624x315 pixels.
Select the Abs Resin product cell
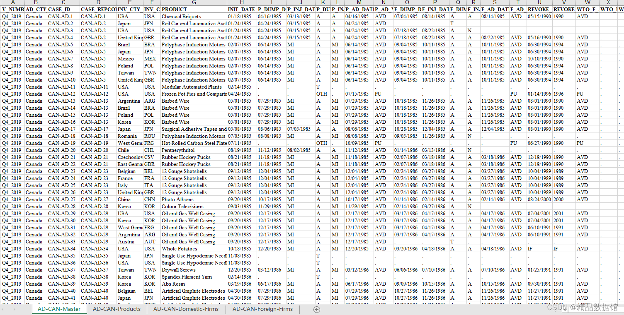pyautogui.click(x=194, y=284)
